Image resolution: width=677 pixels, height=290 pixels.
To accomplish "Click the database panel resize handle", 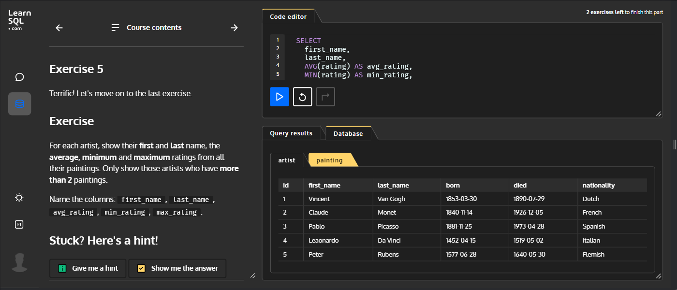I will pyautogui.click(x=659, y=276).
